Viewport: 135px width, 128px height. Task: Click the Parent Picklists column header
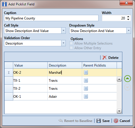[99, 65]
